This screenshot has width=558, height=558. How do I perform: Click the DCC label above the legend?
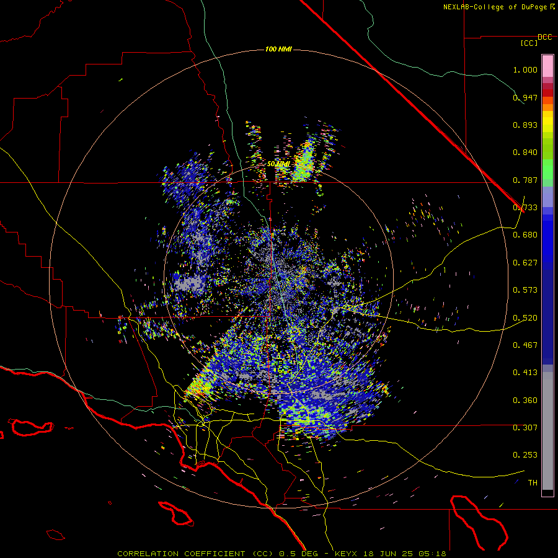tap(544, 37)
